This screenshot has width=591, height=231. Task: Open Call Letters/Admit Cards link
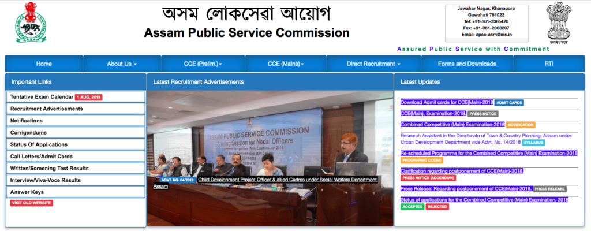42,157
